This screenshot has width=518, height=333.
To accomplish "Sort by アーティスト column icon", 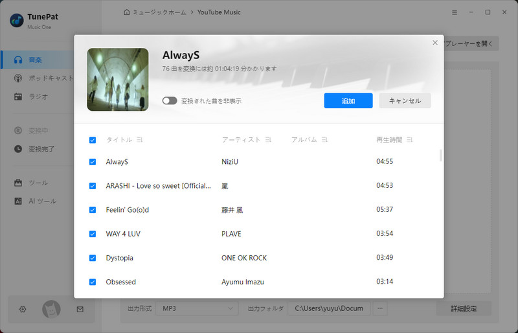I will pos(268,140).
